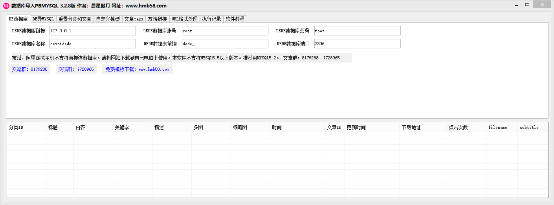
Task: Switch to the 友情链接 tab
Action: [x=157, y=19]
